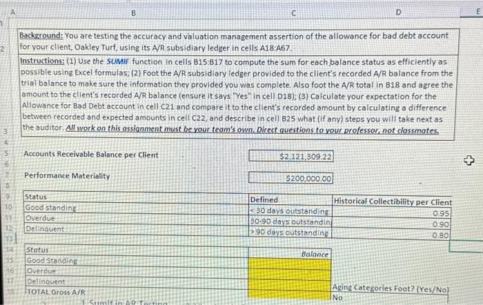The image size is (483, 305).
Task: Select row 15 header
Action: coord(10,260)
